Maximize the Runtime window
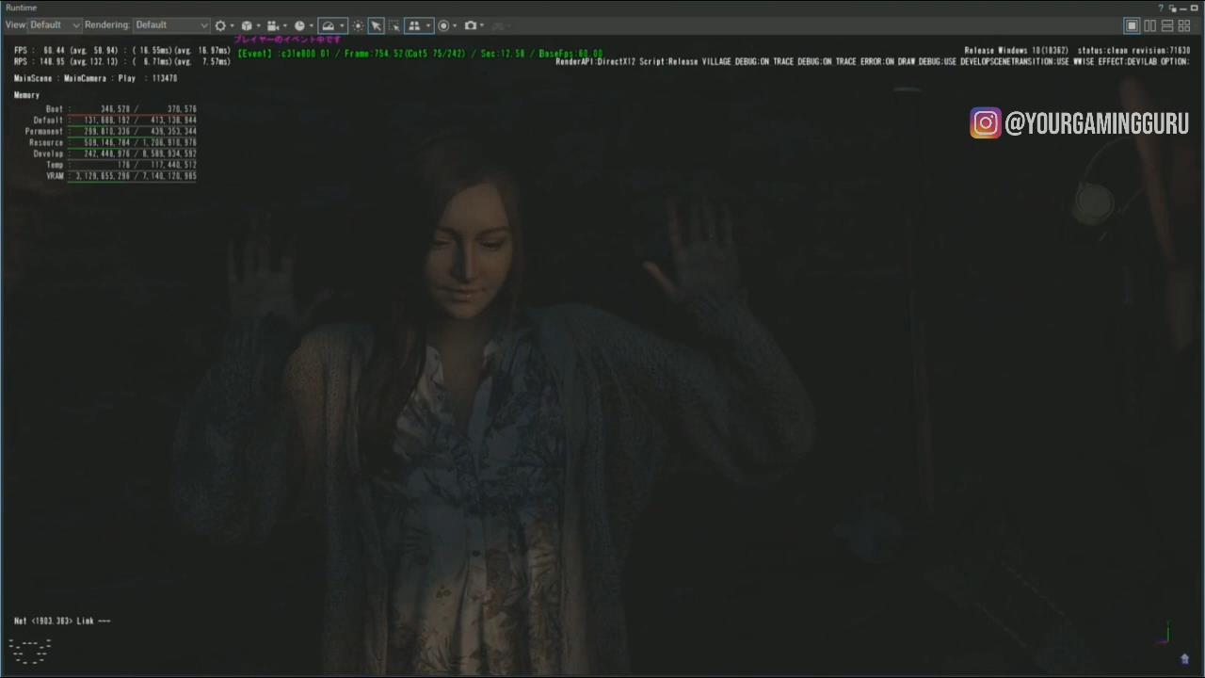This screenshot has height=678, width=1205. tap(1195, 8)
